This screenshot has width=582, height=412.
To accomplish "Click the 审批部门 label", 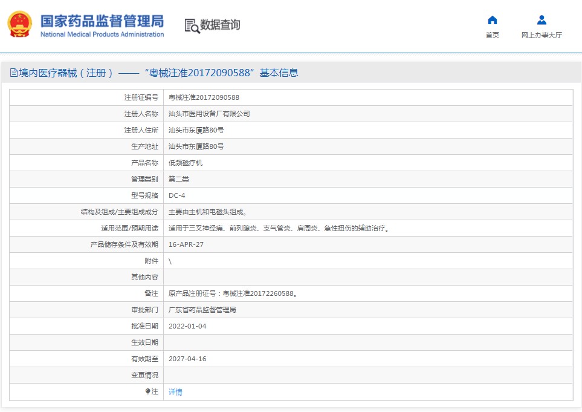I will 144,310.
